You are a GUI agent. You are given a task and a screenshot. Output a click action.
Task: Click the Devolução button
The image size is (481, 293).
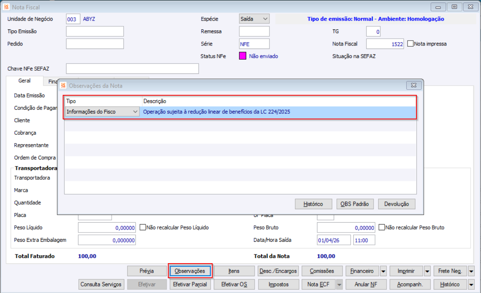pyautogui.click(x=396, y=204)
